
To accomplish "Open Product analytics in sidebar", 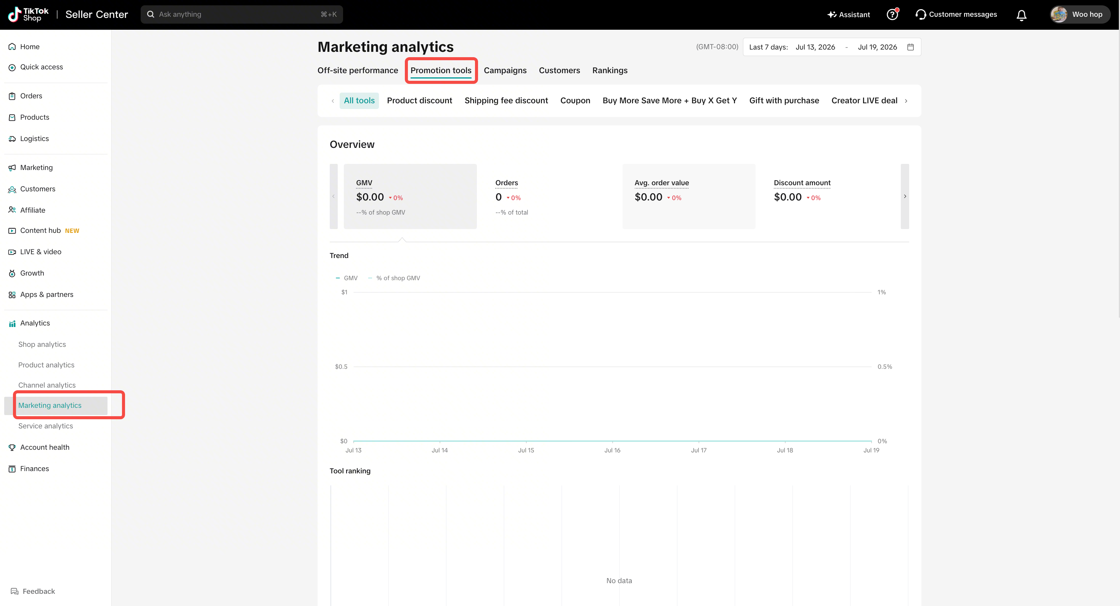I will [x=46, y=365].
